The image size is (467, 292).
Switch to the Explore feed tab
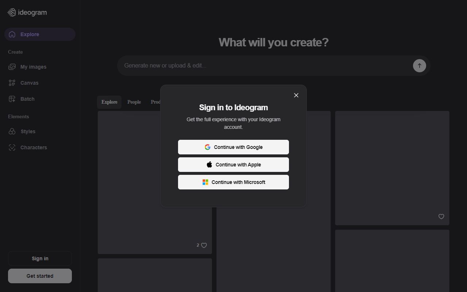[109, 102]
